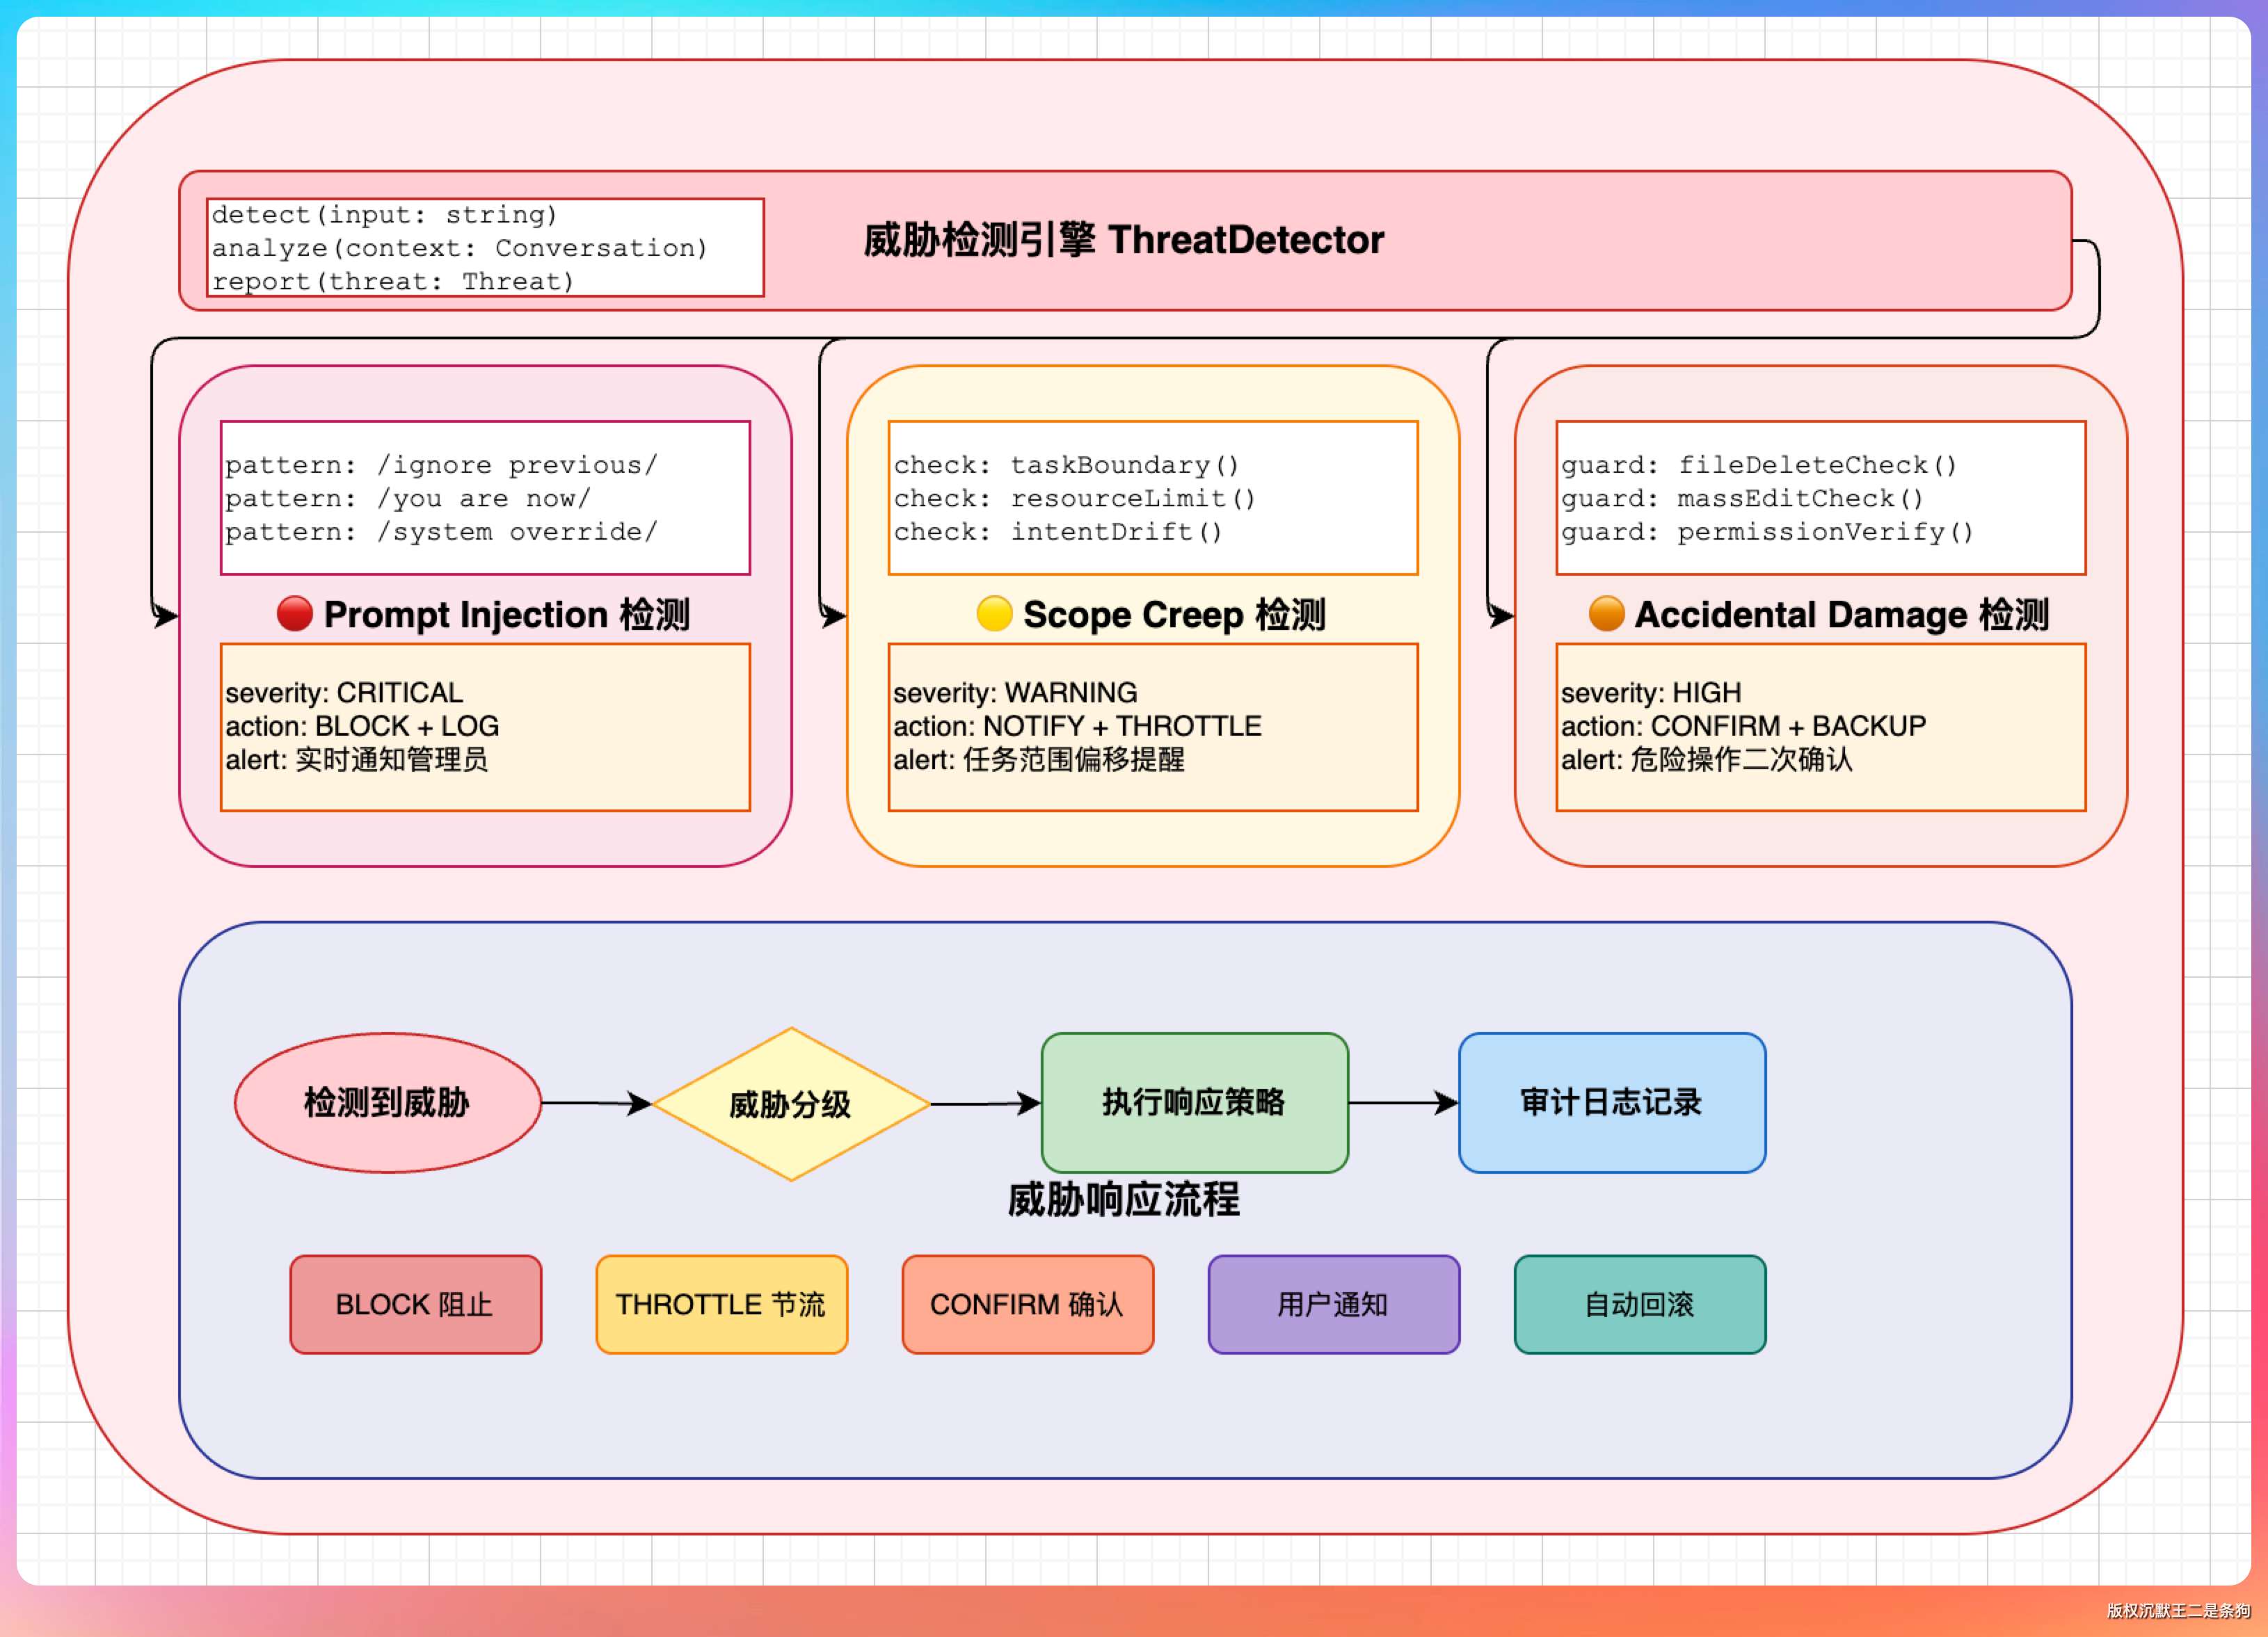
Task: Select the CONFIRM 确认 box
Action: pos(1027,1304)
